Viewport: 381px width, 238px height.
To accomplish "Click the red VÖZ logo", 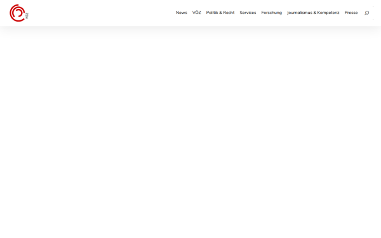I will tap(19, 13).
